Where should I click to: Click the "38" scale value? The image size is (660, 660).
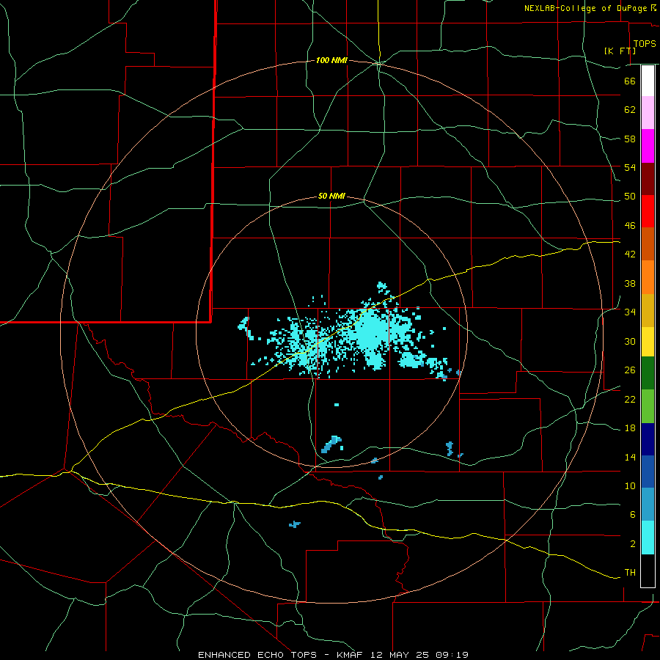click(630, 283)
